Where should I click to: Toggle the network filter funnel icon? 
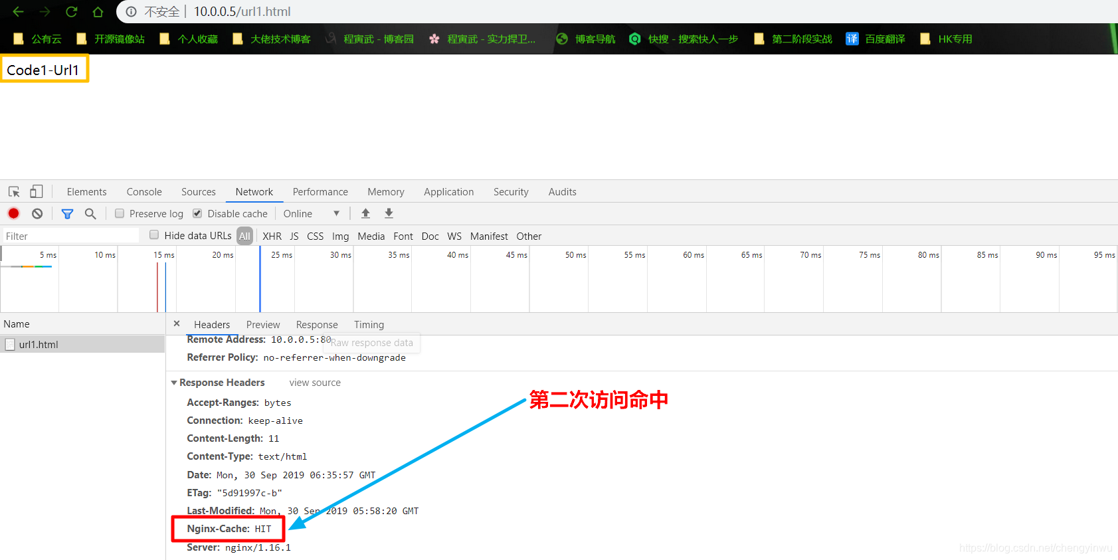pyautogui.click(x=67, y=214)
